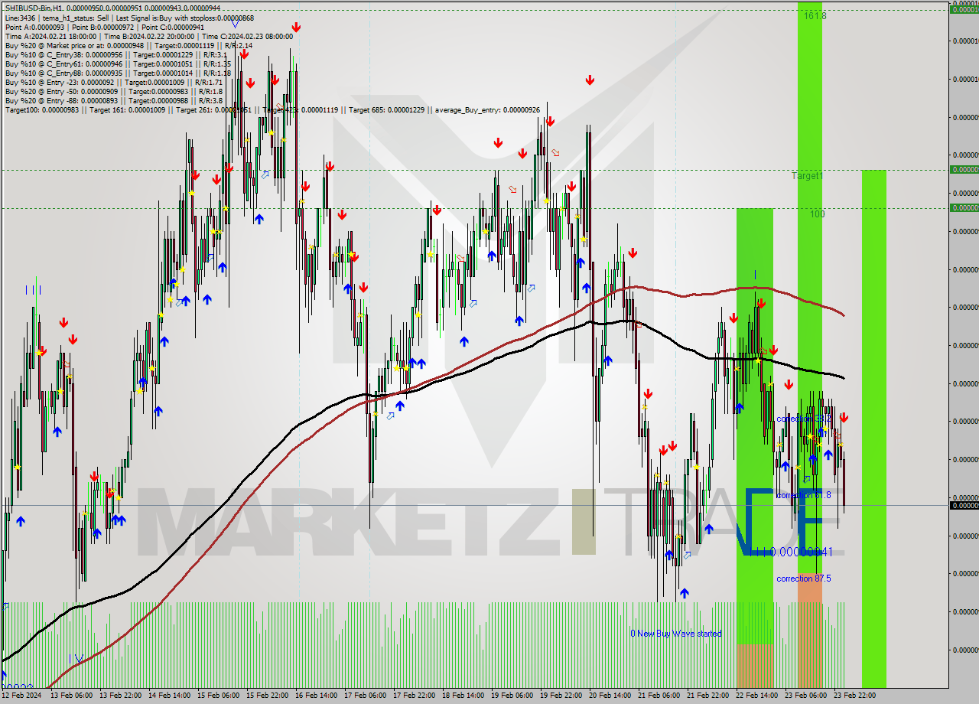This screenshot has height=704, width=979.
Task: Select the '100' Fibonacci level label
Action: [x=817, y=214]
